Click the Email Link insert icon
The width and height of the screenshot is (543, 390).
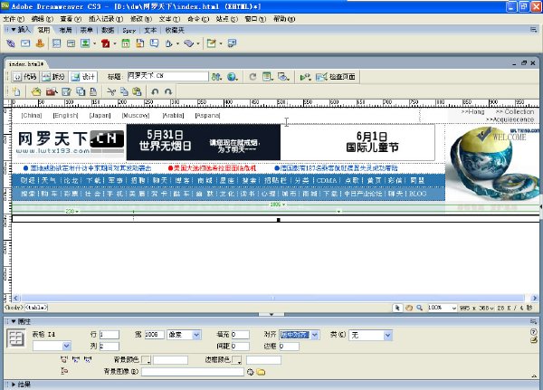pos(25,43)
